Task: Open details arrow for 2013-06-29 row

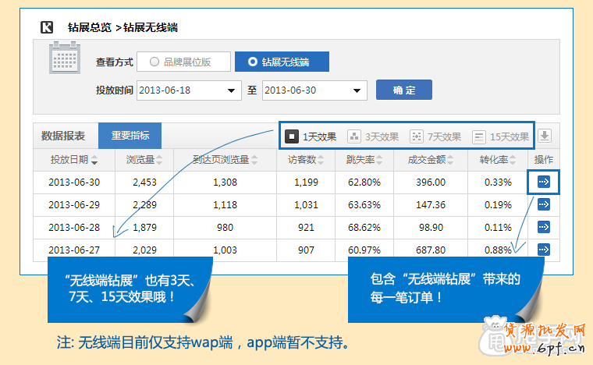Action: [x=544, y=205]
